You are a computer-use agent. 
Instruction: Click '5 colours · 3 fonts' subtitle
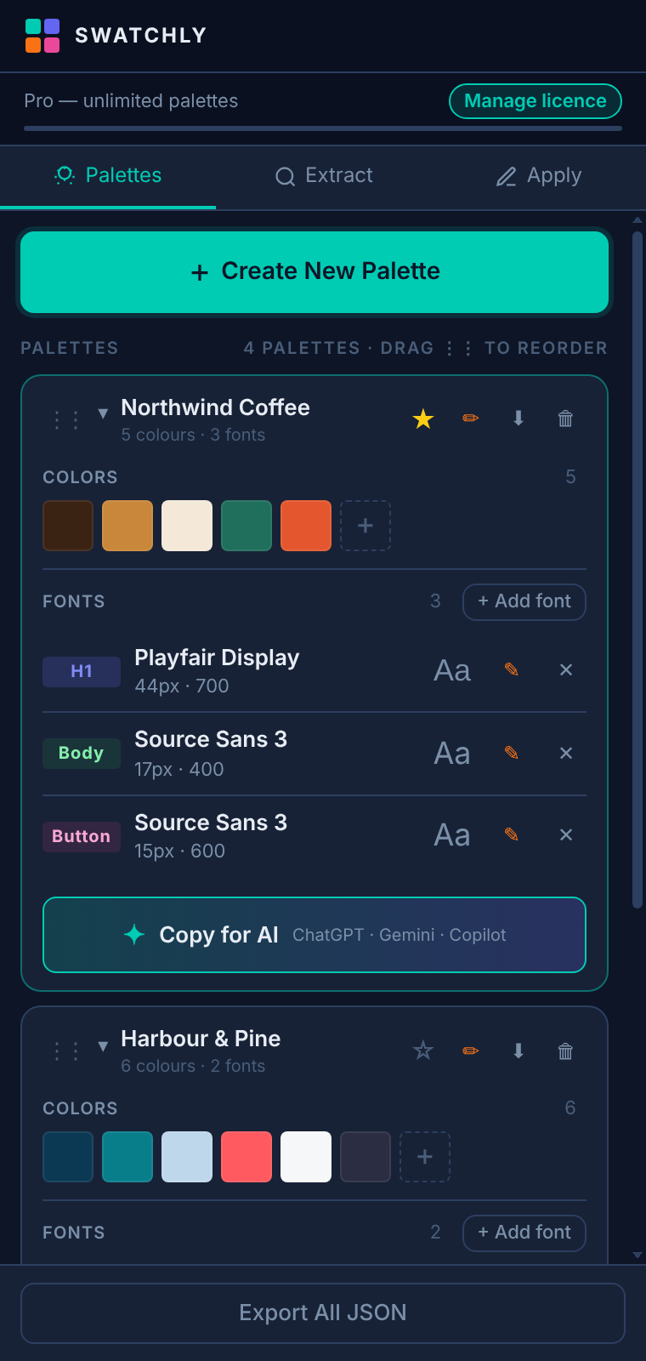193,435
